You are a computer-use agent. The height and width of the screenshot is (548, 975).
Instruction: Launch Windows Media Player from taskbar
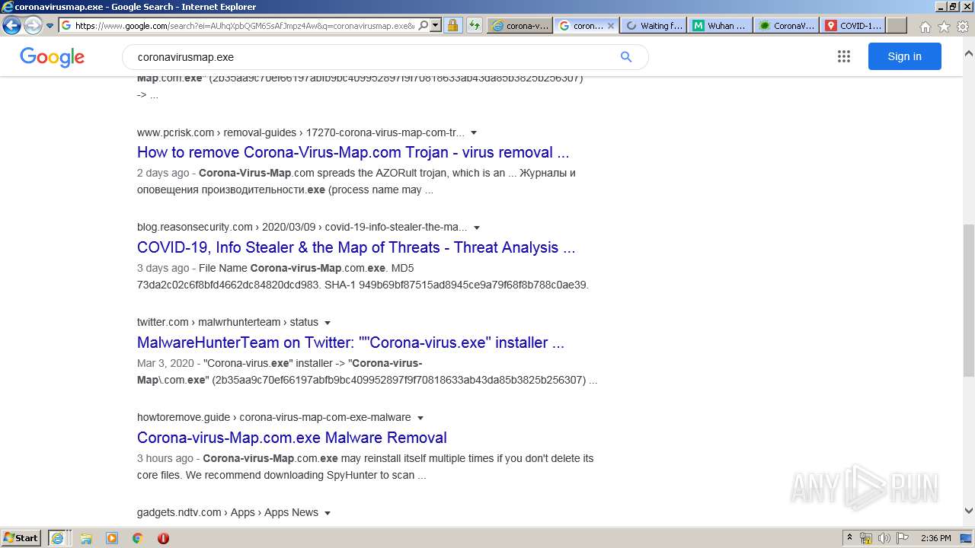click(112, 538)
